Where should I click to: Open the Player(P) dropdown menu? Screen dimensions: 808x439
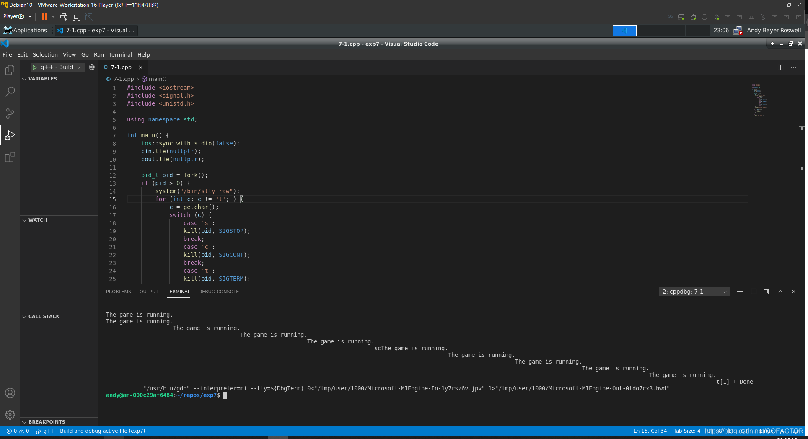pyautogui.click(x=17, y=16)
